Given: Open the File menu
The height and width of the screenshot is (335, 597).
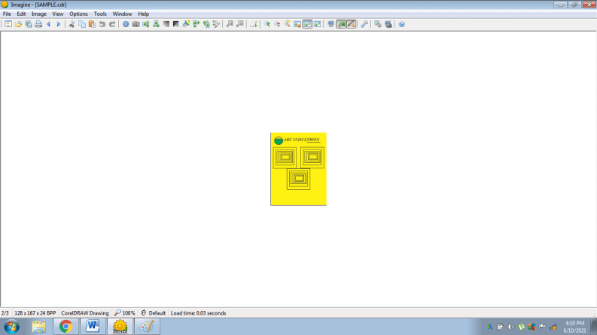Looking at the screenshot, I should tap(7, 14).
